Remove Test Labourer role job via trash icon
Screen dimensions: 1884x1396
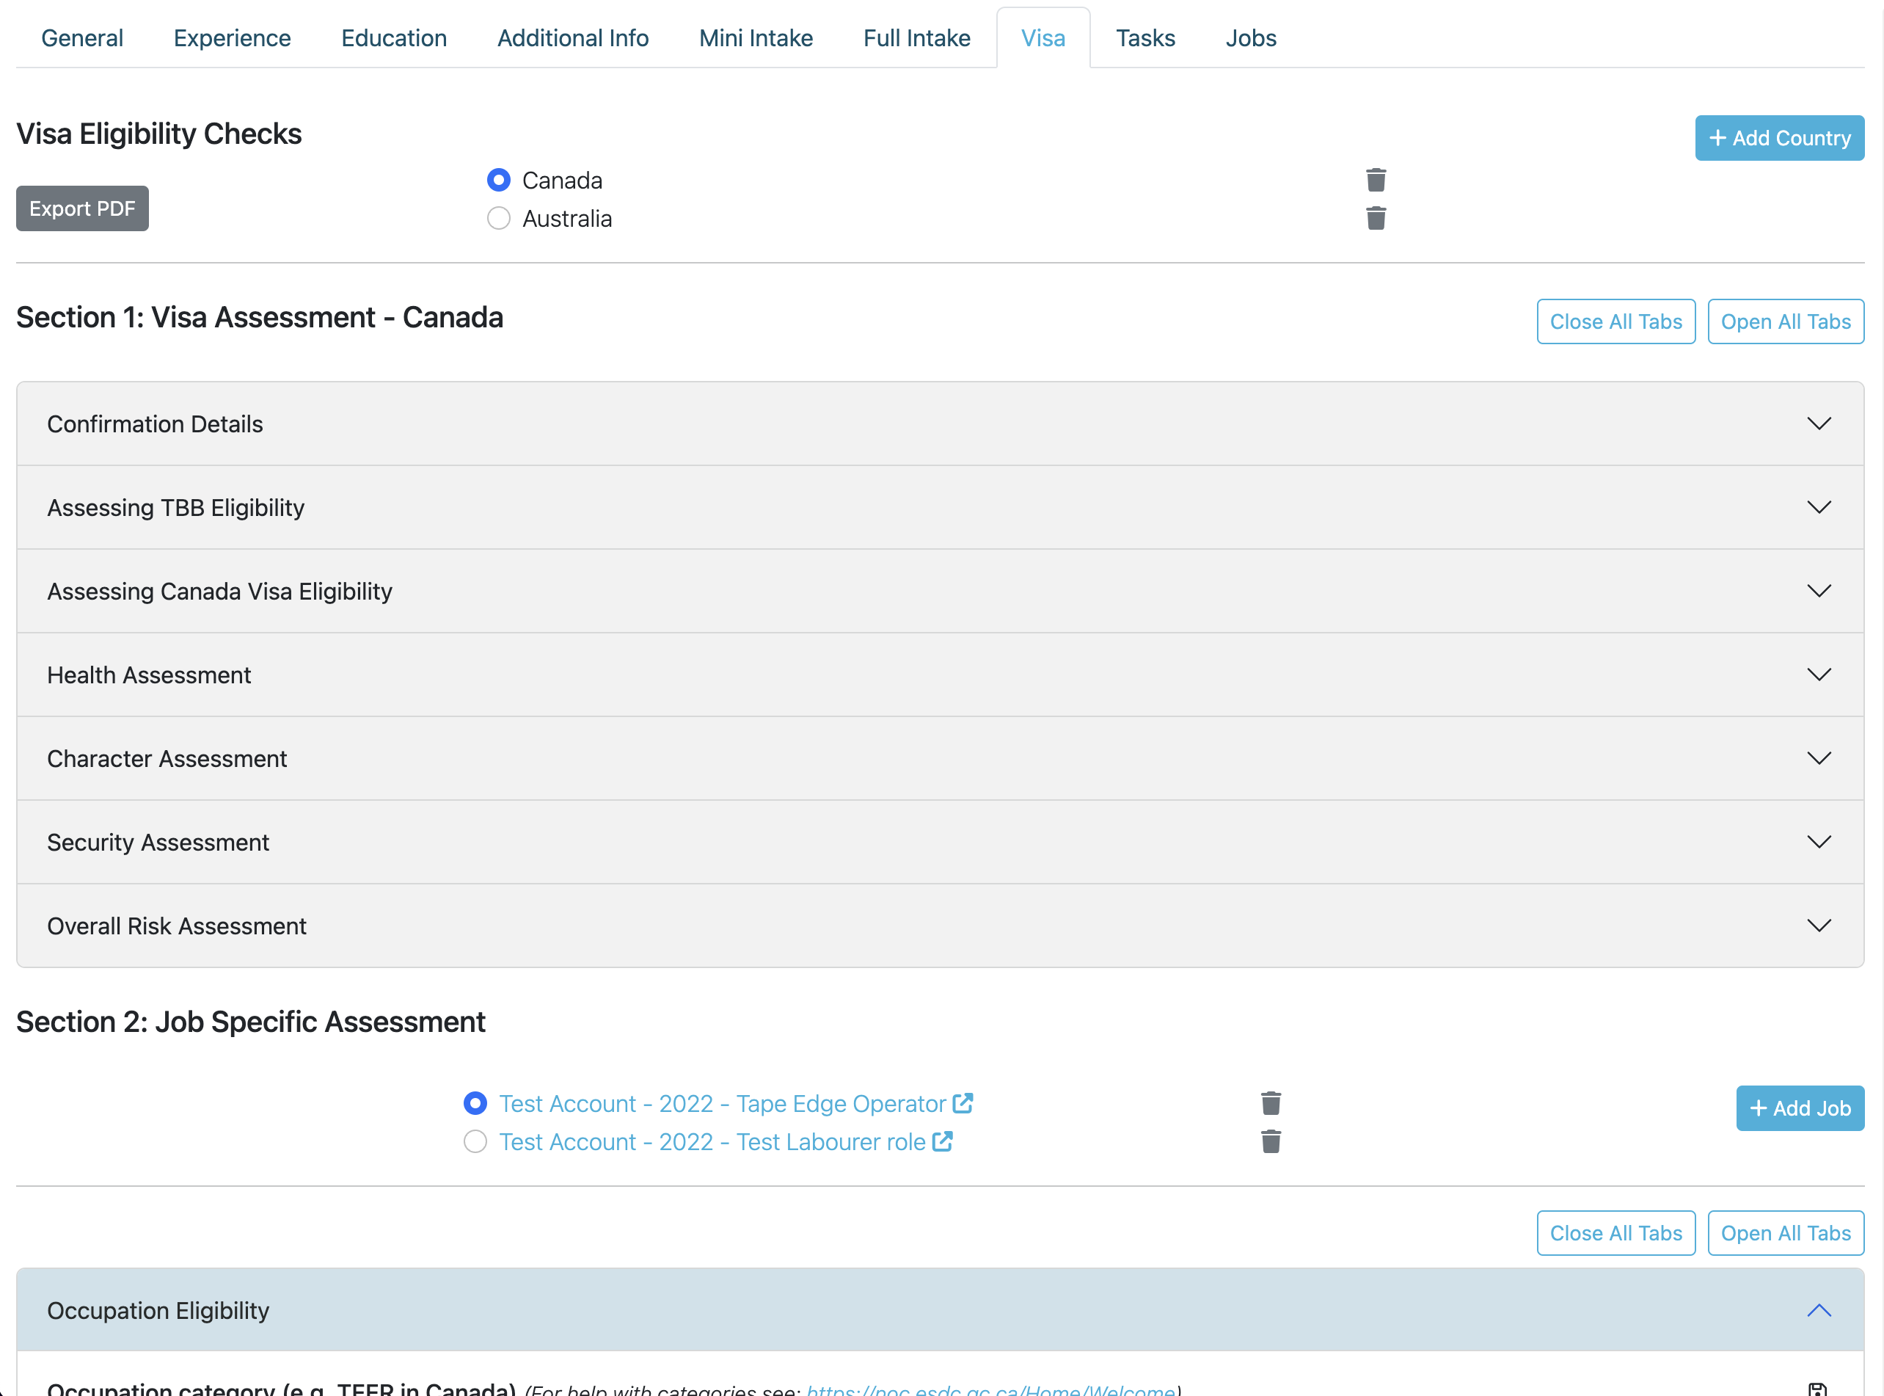pos(1270,1141)
